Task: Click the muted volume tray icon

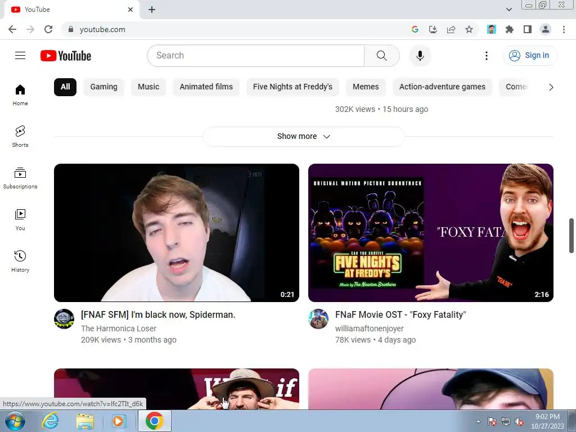Action: coord(519,422)
